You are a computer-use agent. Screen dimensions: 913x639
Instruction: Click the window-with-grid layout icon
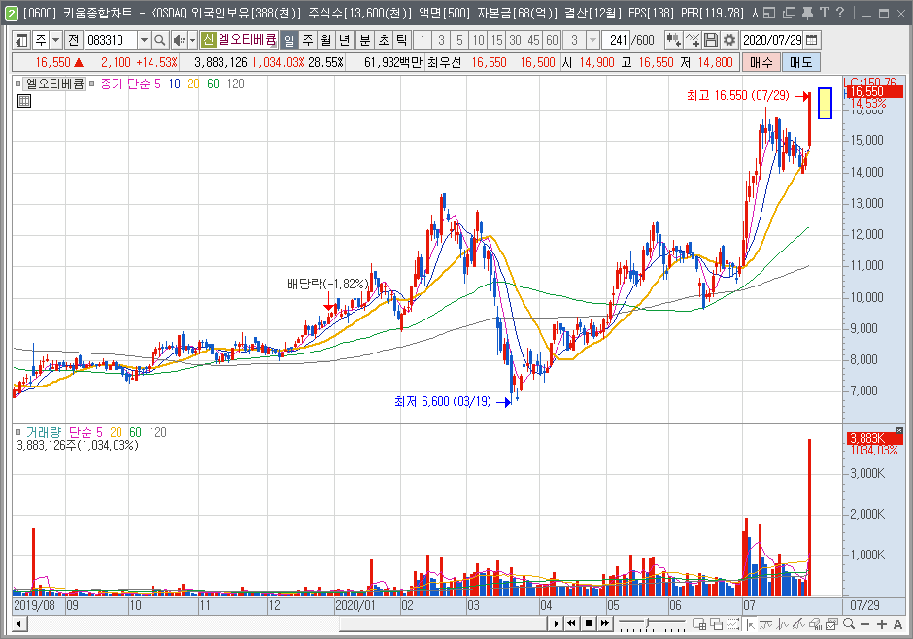(700, 624)
